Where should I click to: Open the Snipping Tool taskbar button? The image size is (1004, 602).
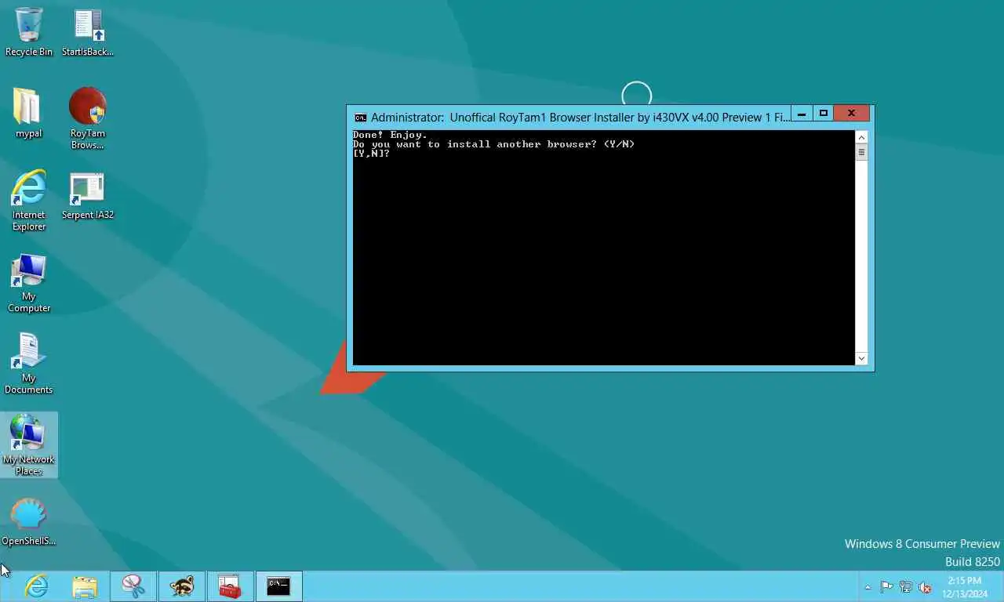click(x=133, y=586)
